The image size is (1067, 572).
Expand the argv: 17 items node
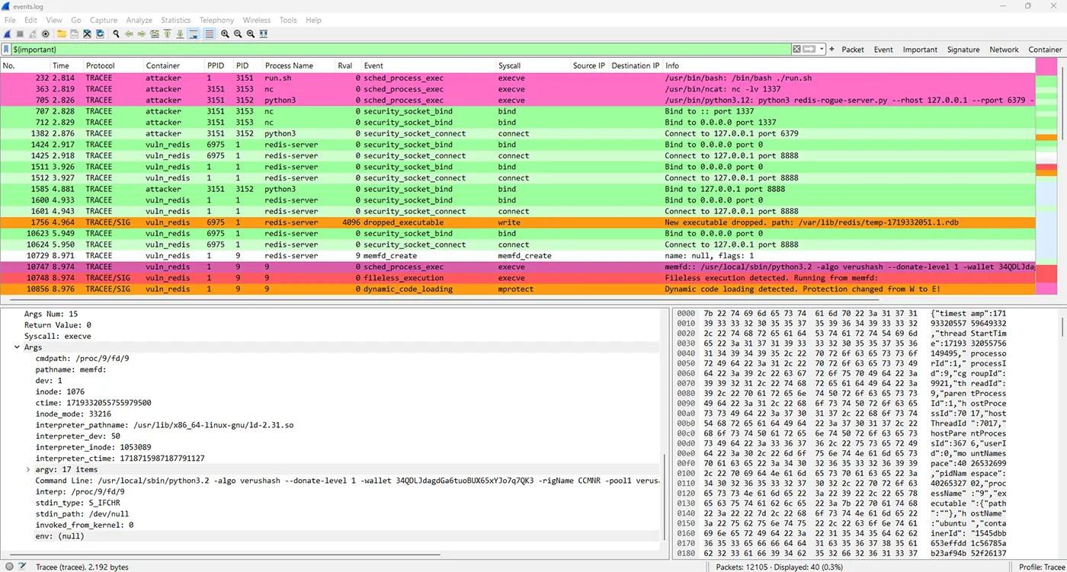29,470
